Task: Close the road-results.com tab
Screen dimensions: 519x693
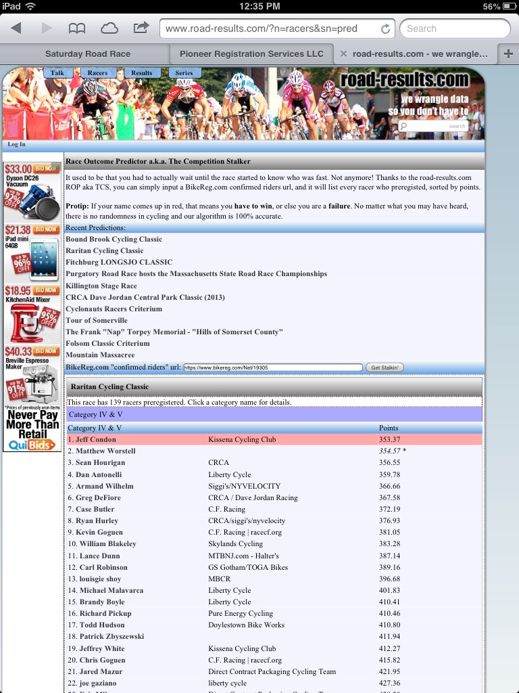Action: (343, 54)
